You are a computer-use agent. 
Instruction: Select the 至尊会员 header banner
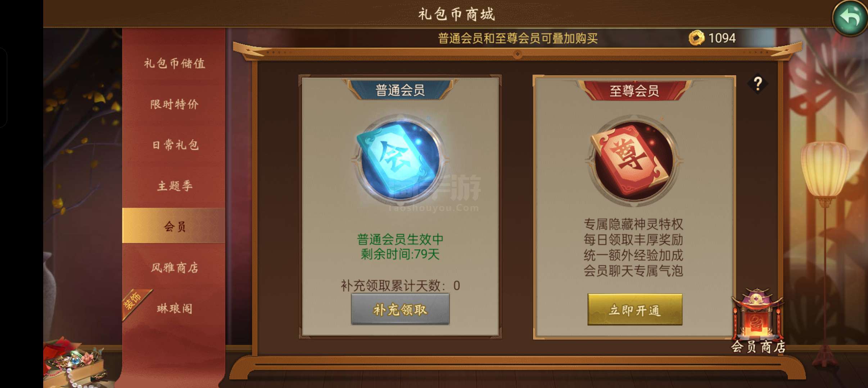point(634,91)
